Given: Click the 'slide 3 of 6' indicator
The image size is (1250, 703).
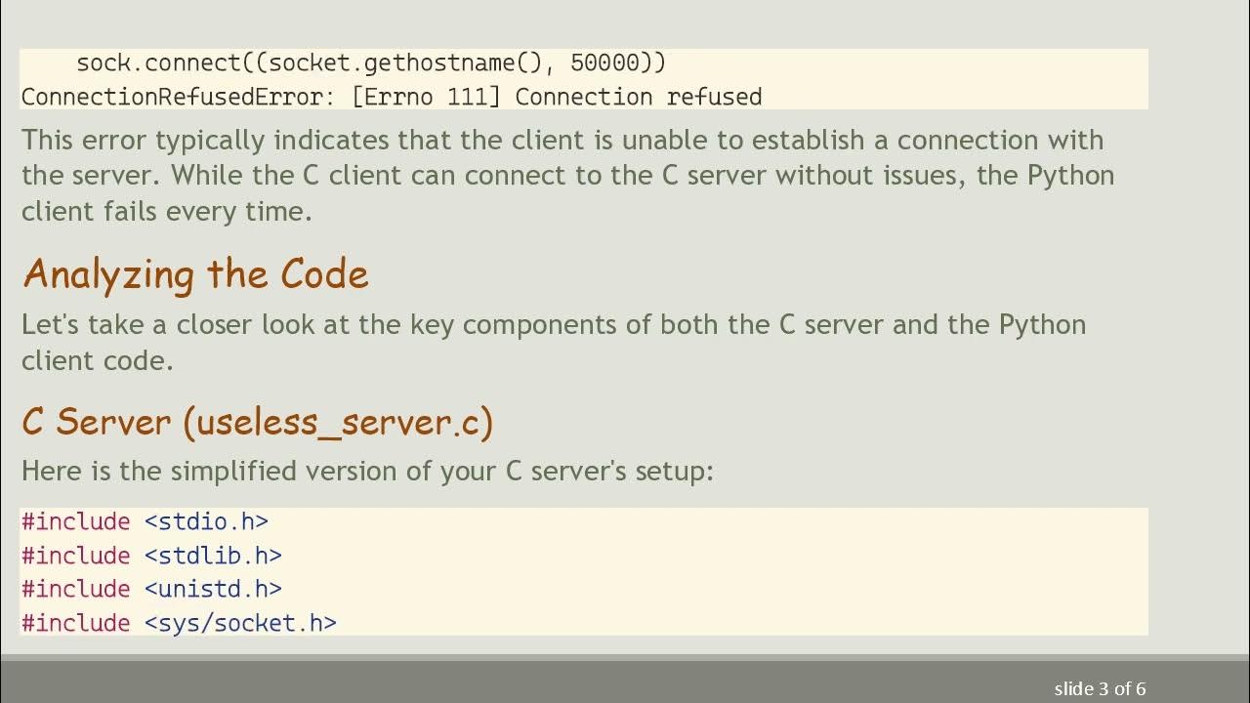Looking at the screenshot, I should (x=1100, y=688).
